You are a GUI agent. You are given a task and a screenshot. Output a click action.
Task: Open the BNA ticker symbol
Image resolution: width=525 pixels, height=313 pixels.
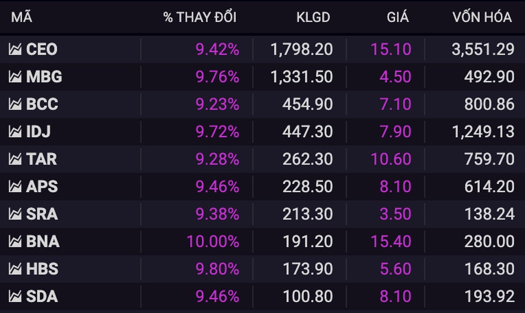coord(43,242)
